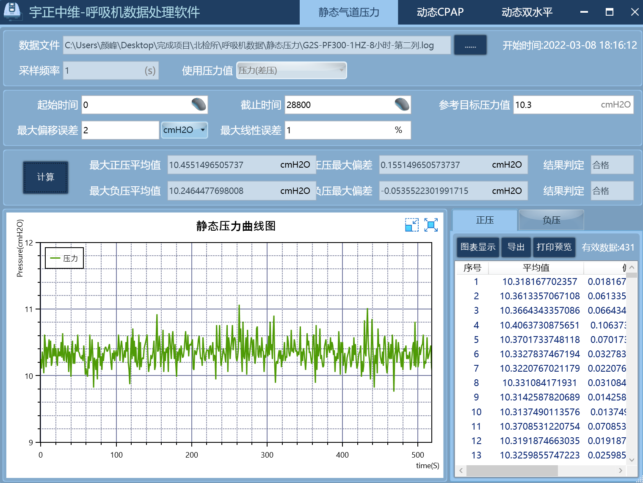Click the mouse picker icon for 起始时间
The image size is (643, 483).
point(199,105)
